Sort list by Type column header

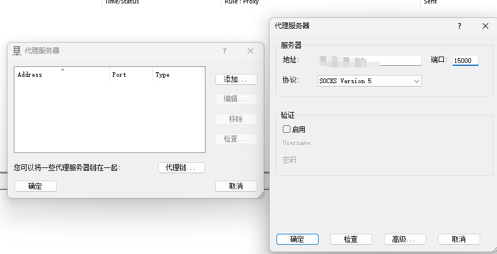tap(178, 74)
